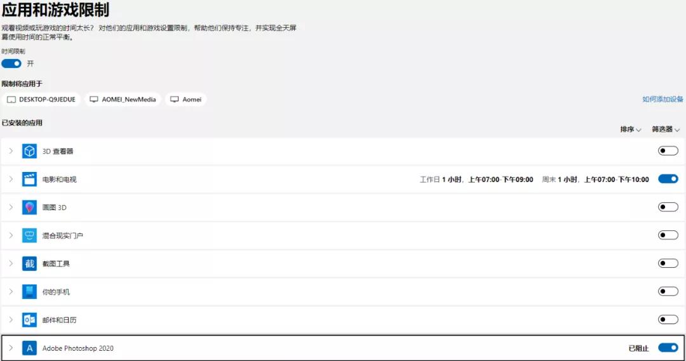Turn off block toggle for Adobe Photoshop 2020
686x361 pixels.
tap(668, 348)
